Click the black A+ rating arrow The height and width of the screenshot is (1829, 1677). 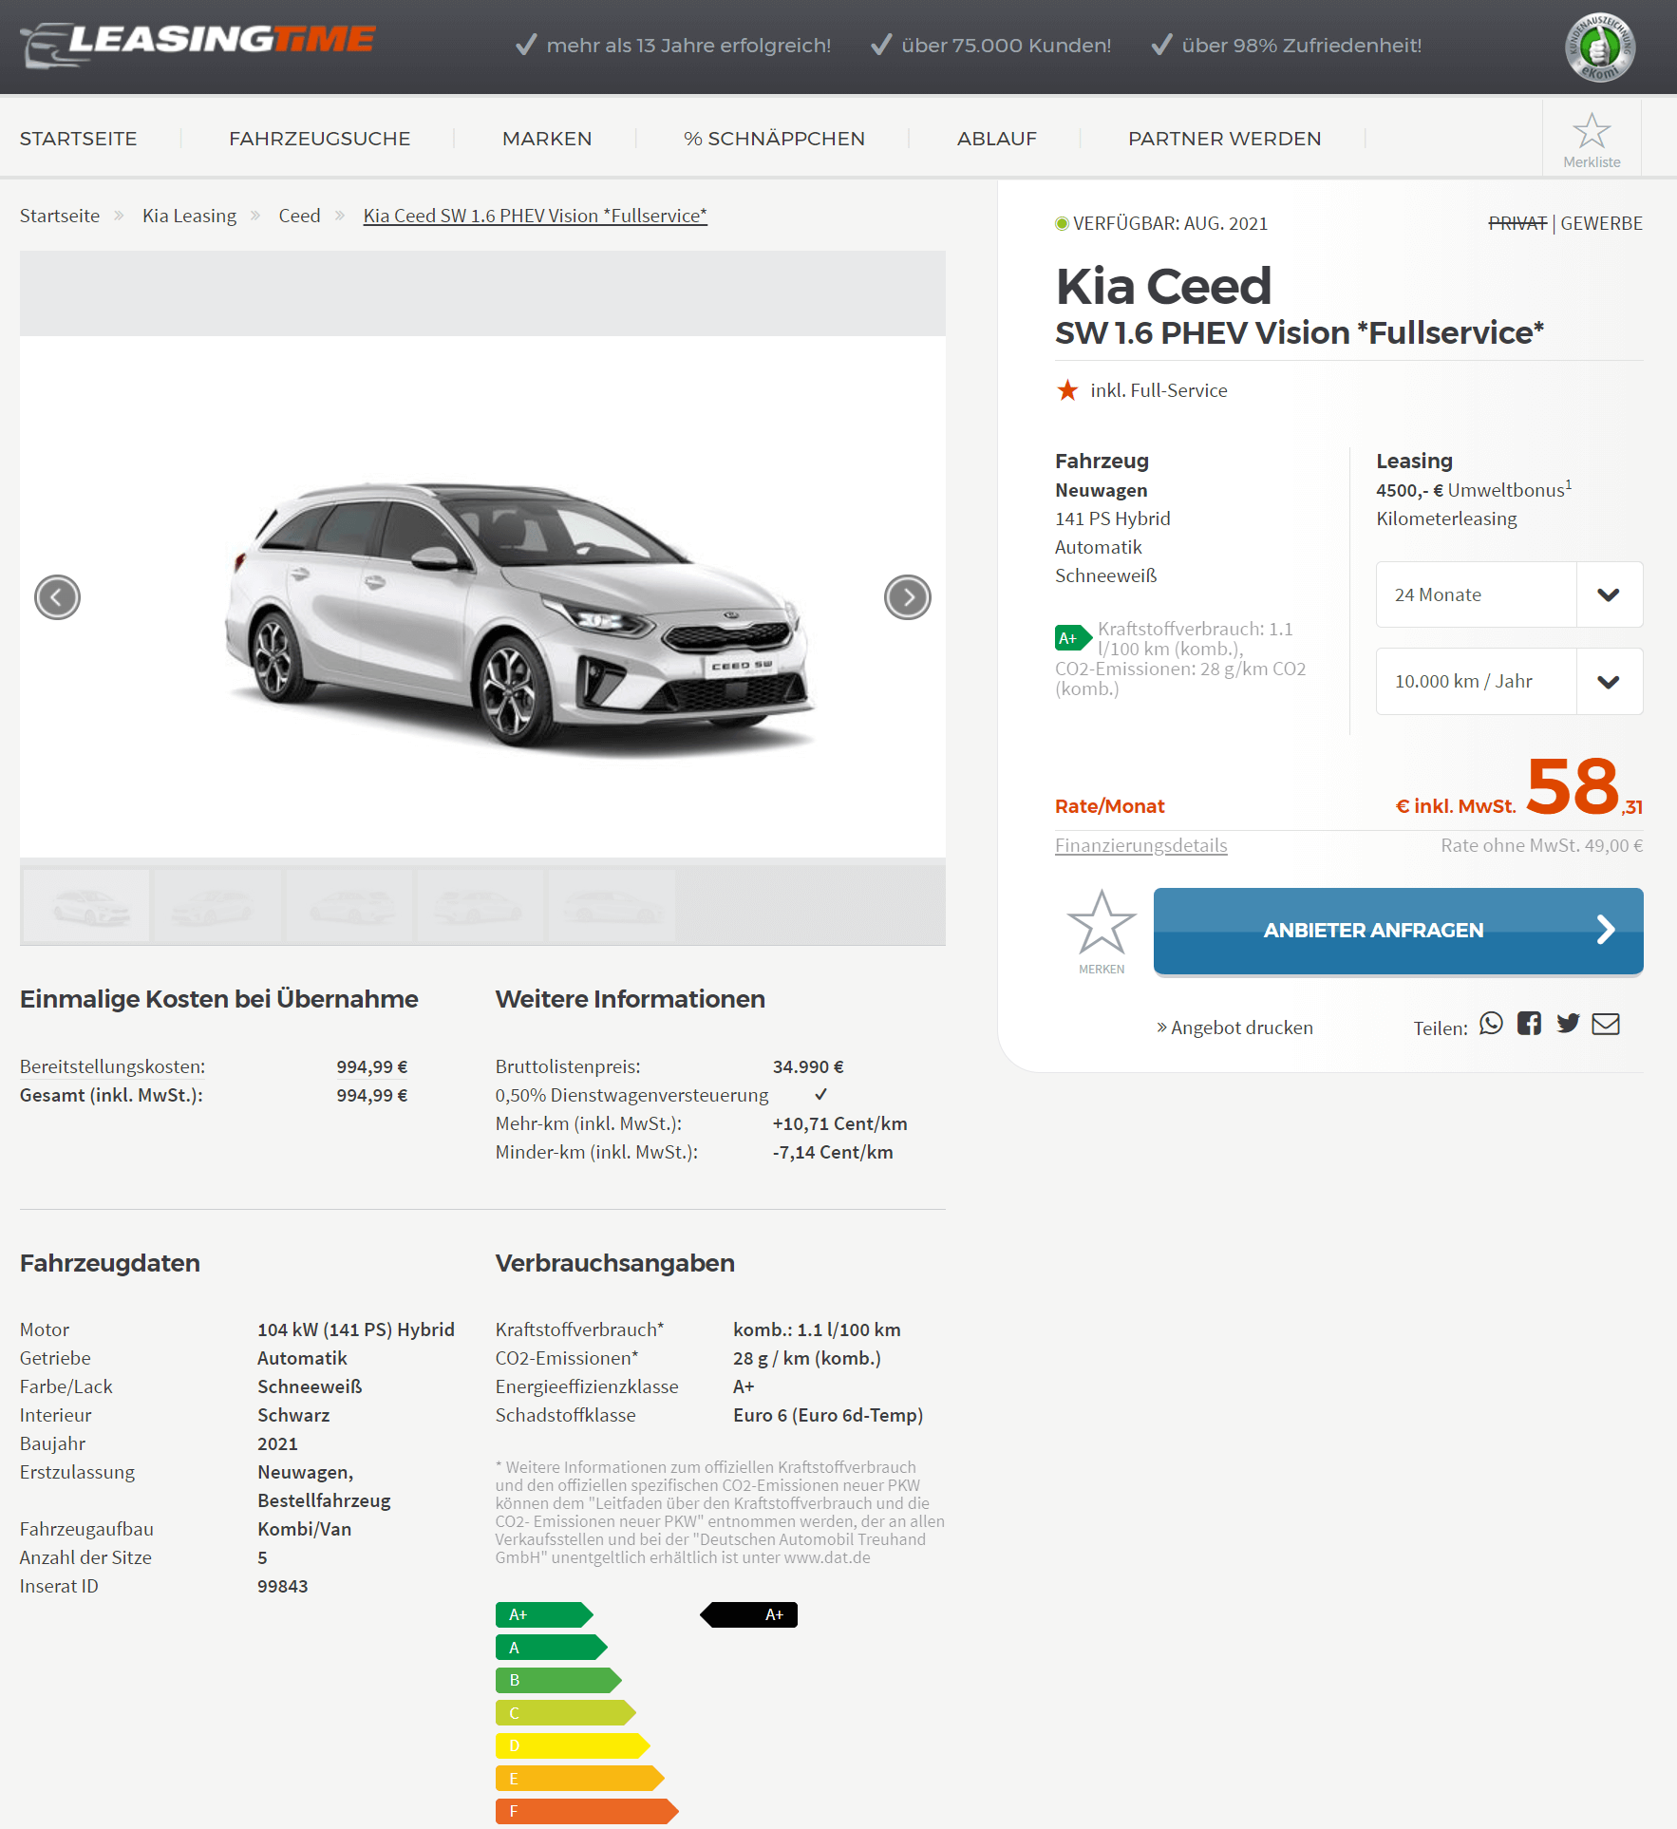(749, 1614)
